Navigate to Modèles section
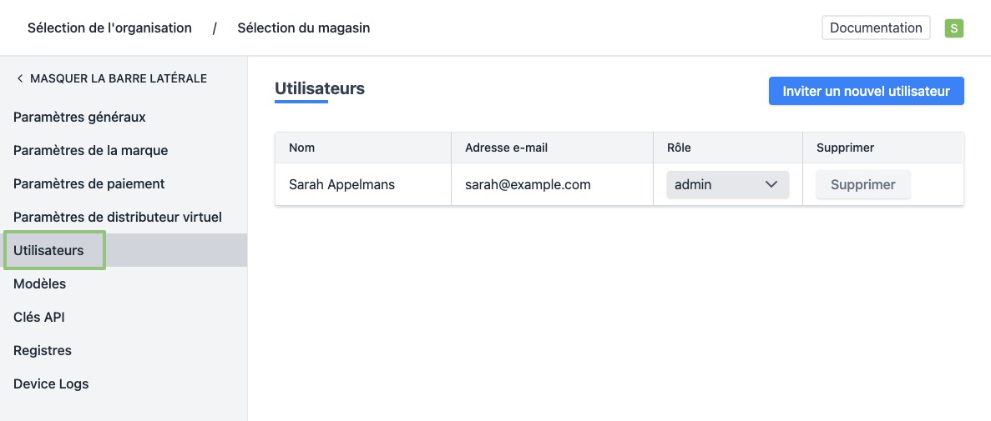 pyautogui.click(x=39, y=284)
